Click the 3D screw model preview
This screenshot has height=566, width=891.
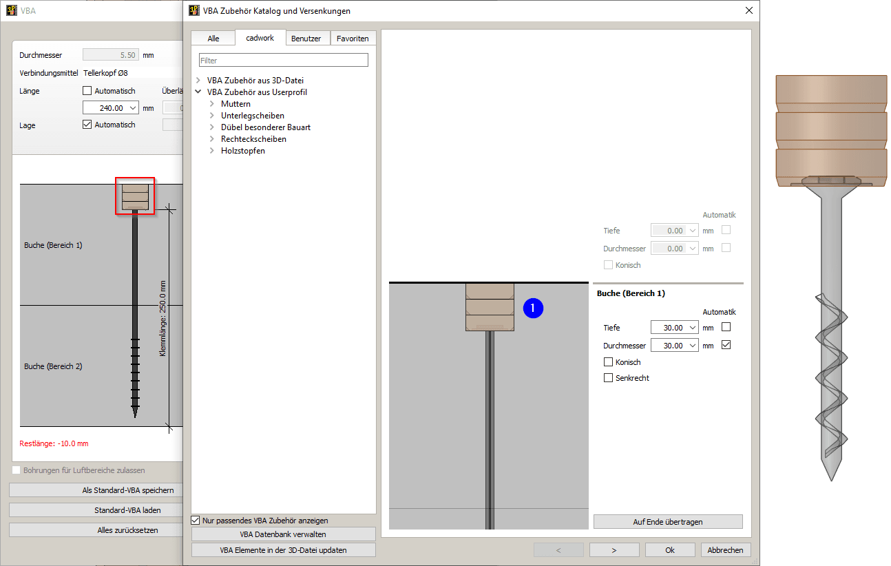pyautogui.click(x=831, y=275)
